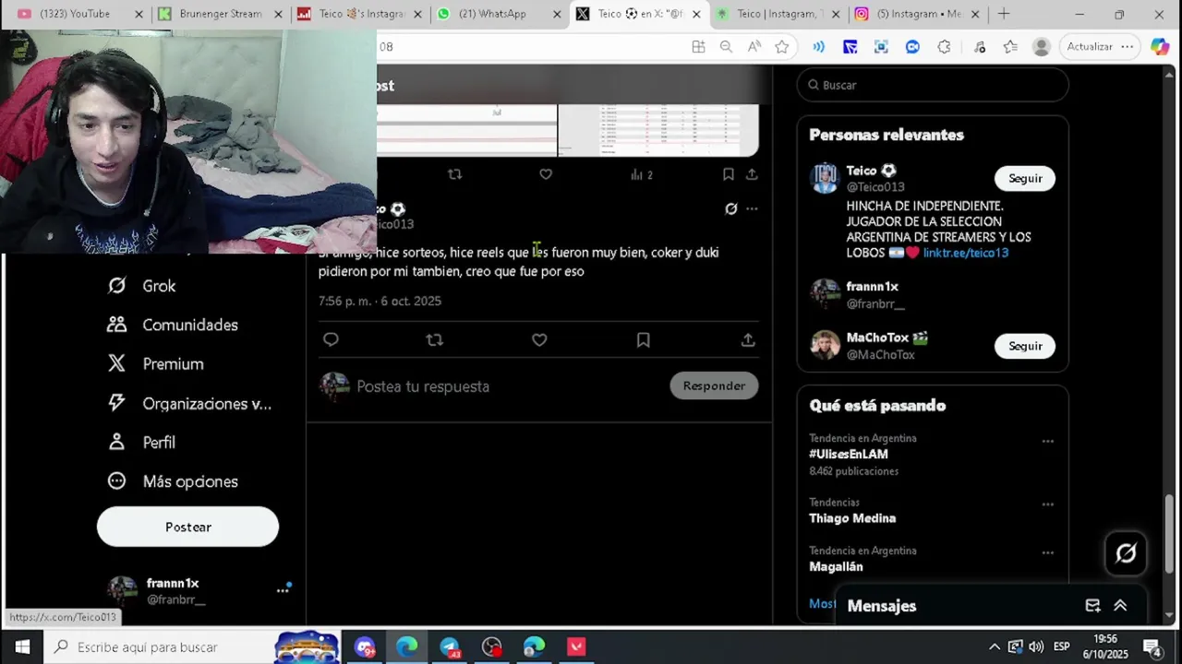Open the linktr.ee/teico13 link

966,253
